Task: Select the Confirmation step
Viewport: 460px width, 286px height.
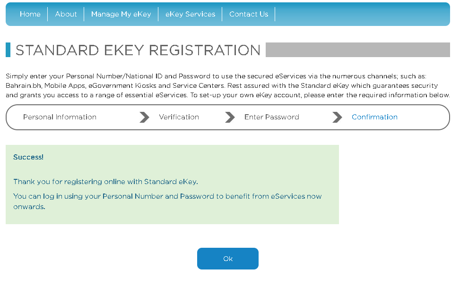Action: click(374, 117)
